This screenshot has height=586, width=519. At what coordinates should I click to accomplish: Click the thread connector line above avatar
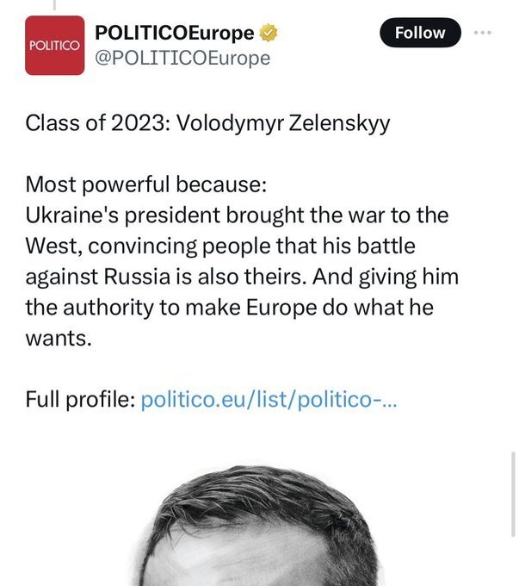pos(54,5)
